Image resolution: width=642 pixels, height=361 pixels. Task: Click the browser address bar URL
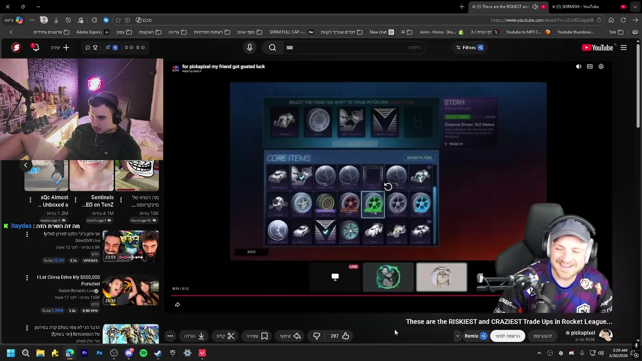click(542, 20)
